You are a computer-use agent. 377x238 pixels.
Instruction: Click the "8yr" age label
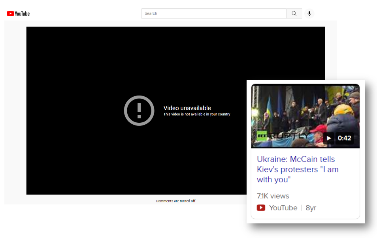[311, 208]
